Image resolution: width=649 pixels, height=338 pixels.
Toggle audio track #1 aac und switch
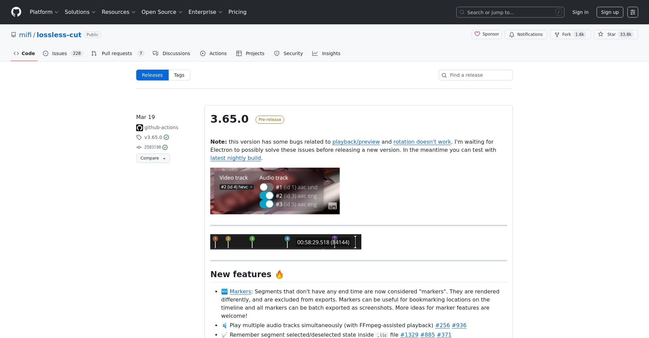(x=266, y=187)
